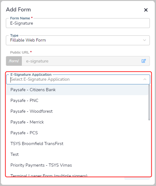
Task: Collapse the E-Signature Application dropdown chevron
Action: [145, 79]
